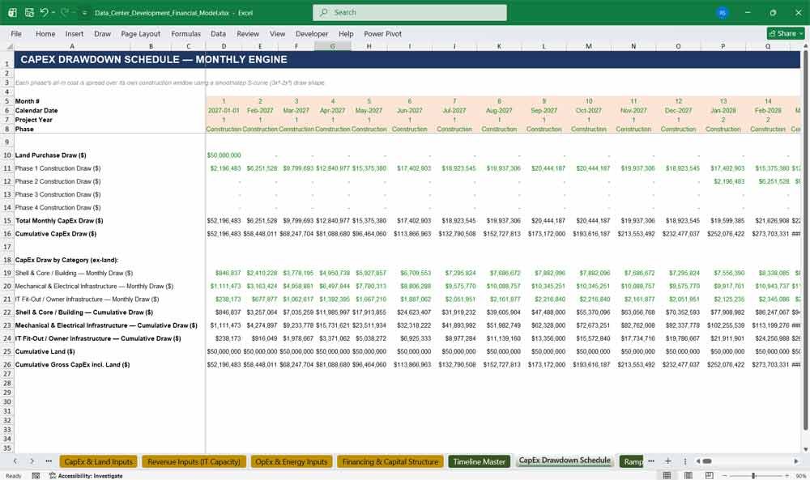
Task: Select row 15 header
Action: 7,221
